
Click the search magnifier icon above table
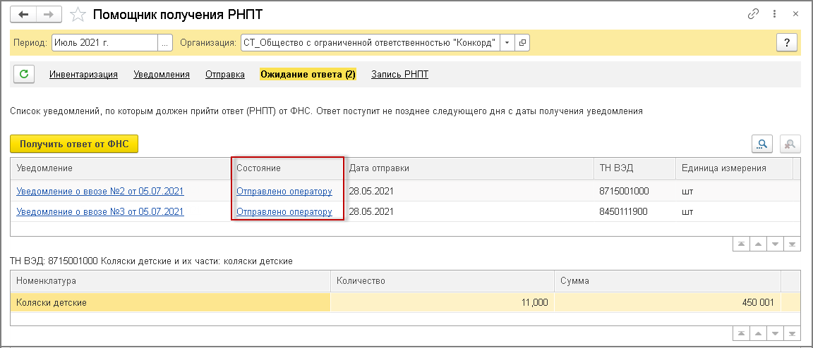coord(763,144)
